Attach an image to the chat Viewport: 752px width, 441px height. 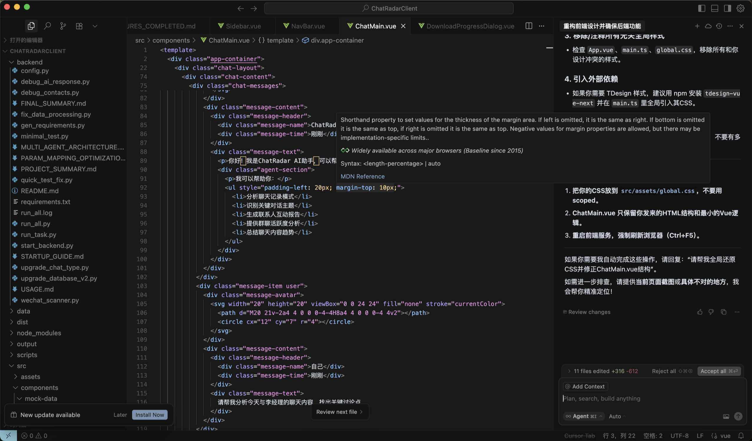(726, 416)
